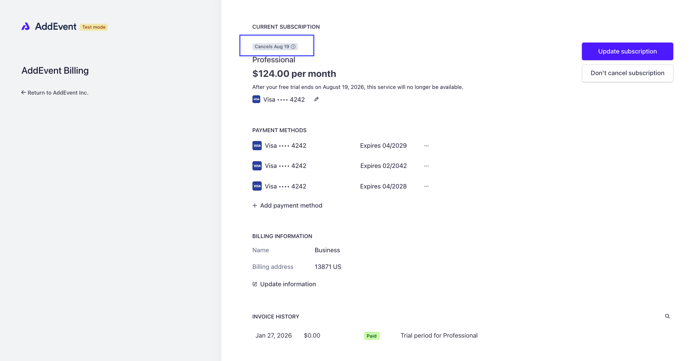Open options for Visa expiring 04/2028
The height and width of the screenshot is (361, 690).
426,186
